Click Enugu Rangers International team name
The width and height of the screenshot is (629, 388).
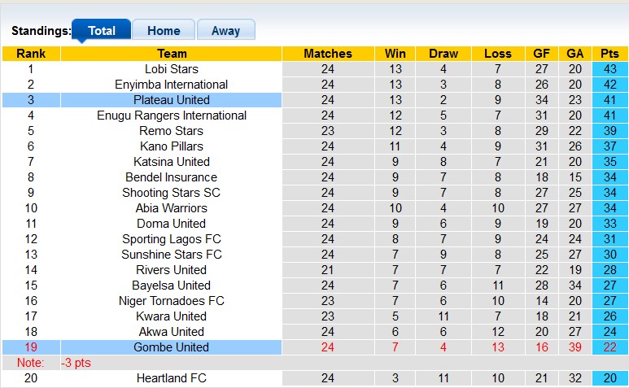[x=171, y=116]
